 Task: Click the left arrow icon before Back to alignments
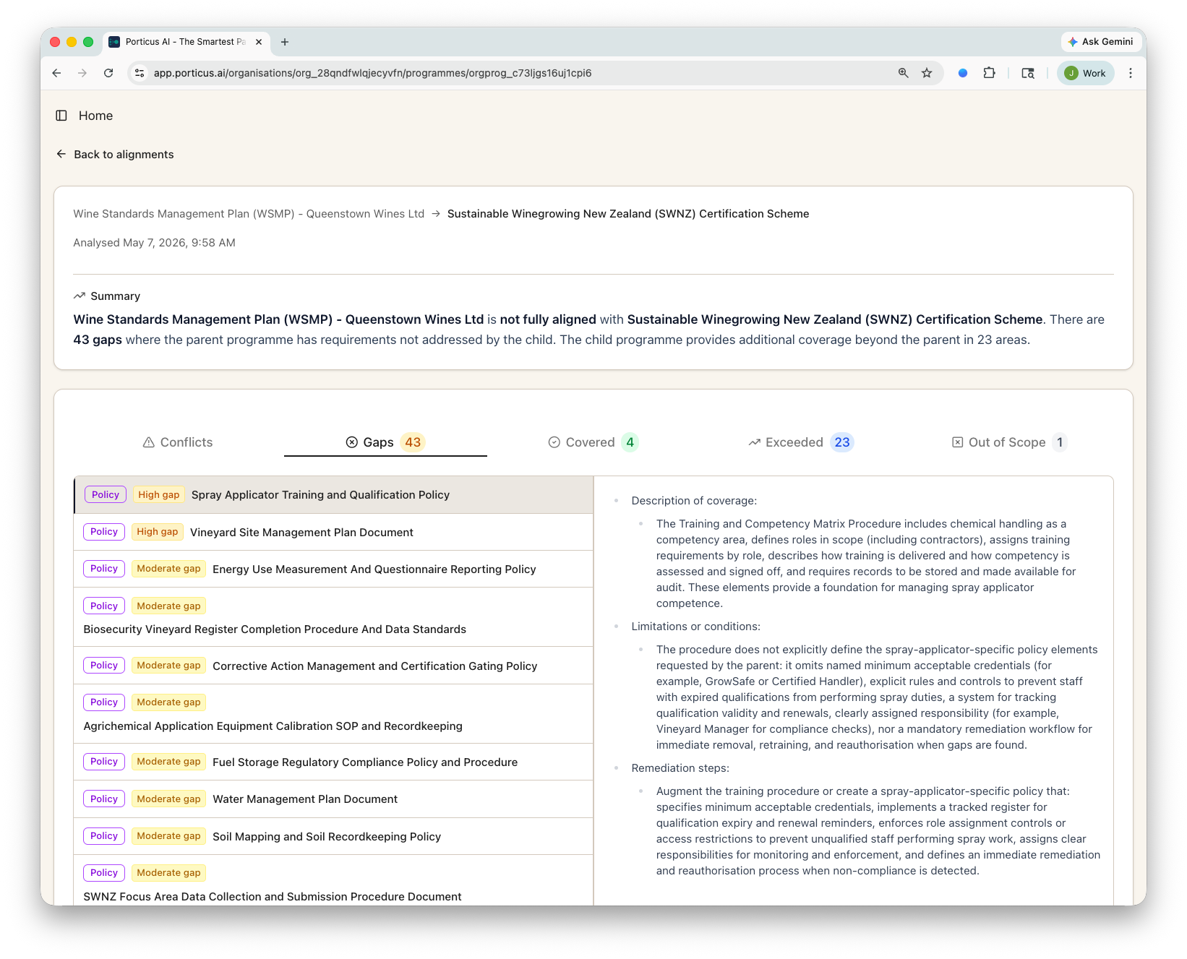pos(61,154)
